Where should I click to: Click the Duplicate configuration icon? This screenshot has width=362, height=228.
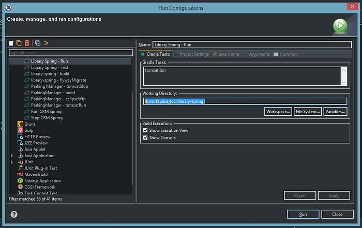coord(19,43)
